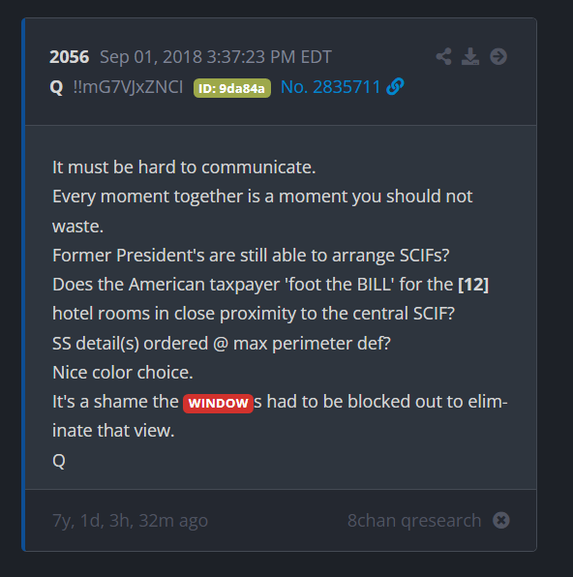573x577 pixels.
Task: Click the post number 2056
Action: tap(69, 57)
